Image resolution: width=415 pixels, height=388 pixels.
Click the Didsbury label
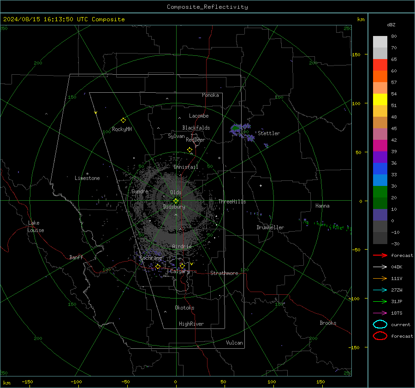[x=174, y=207]
